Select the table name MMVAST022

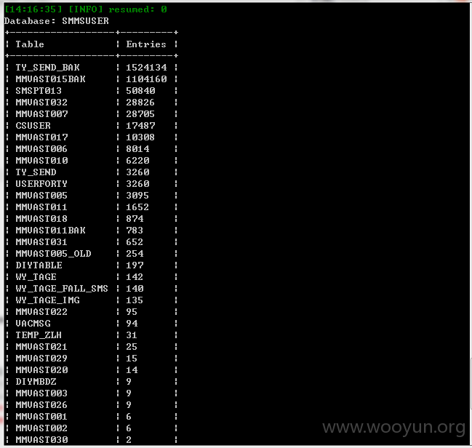pos(41,312)
